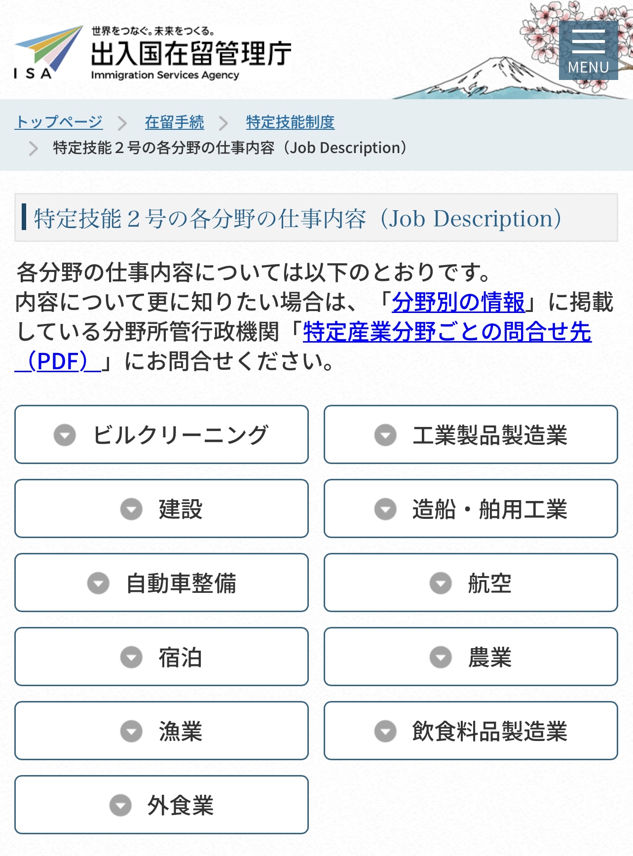Open the MENU hamburger button
633x856 pixels.
pos(588,50)
